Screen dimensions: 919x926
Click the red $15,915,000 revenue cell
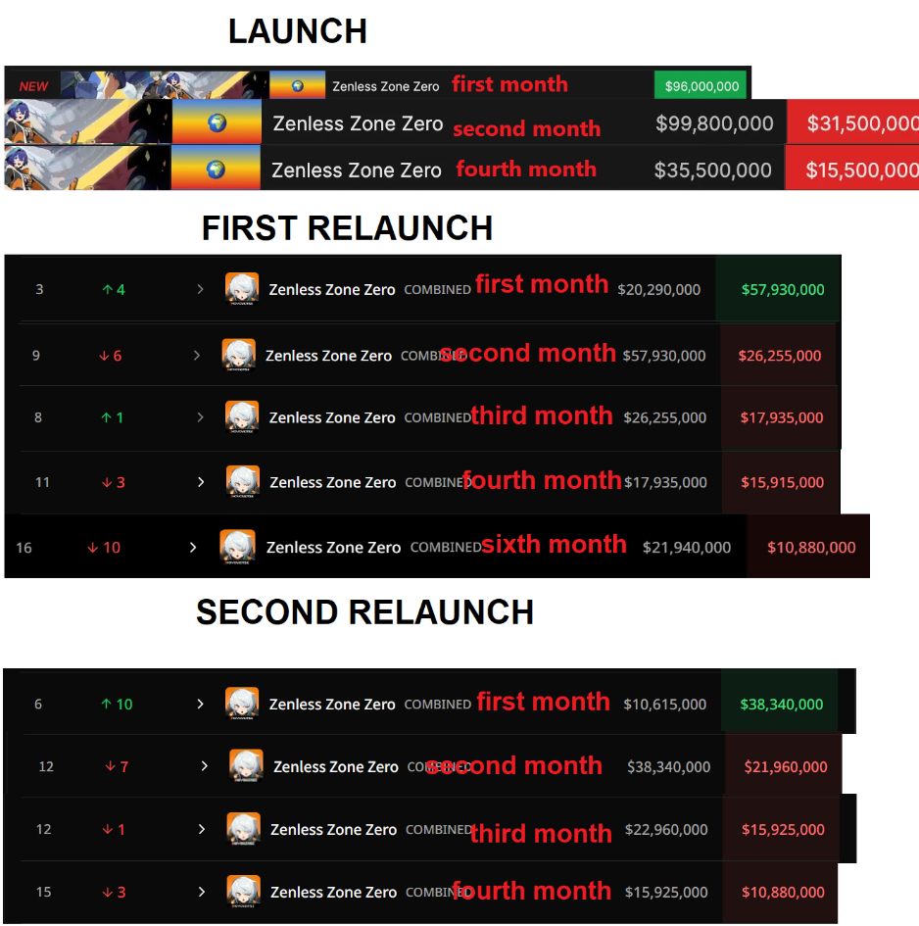pyautogui.click(x=781, y=482)
